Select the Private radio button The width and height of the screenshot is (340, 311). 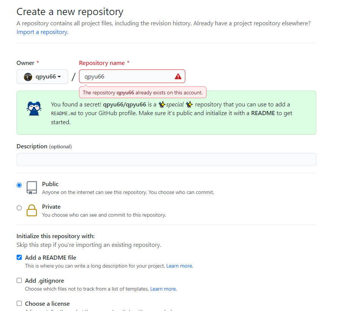(19, 208)
